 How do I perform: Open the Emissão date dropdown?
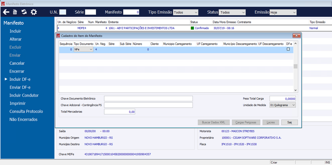(x=283, y=12)
